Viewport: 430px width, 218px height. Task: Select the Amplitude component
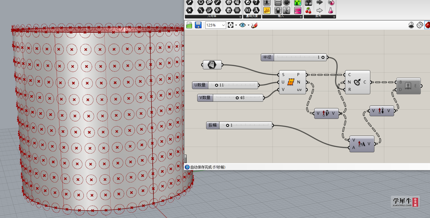pos(362,144)
